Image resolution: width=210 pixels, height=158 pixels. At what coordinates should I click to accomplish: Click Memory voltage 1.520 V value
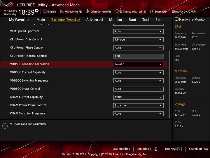coord(196,82)
